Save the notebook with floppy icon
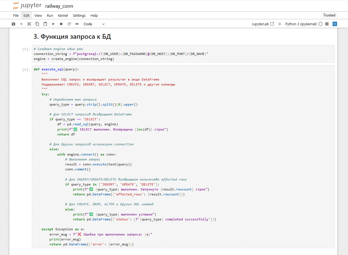The height and width of the screenshot is (255, 348). click(13, 24)
